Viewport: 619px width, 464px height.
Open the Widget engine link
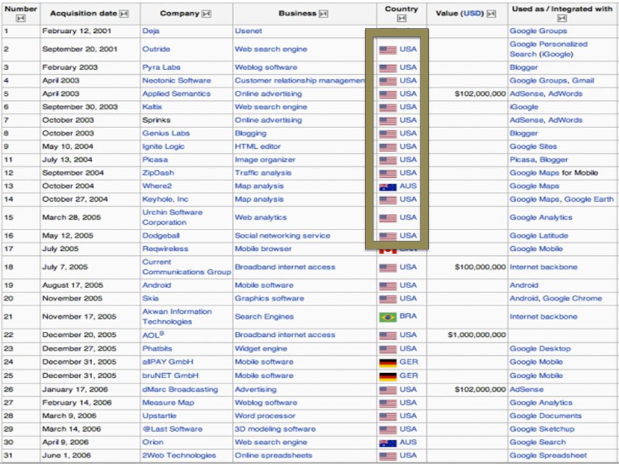coord(261,349)
